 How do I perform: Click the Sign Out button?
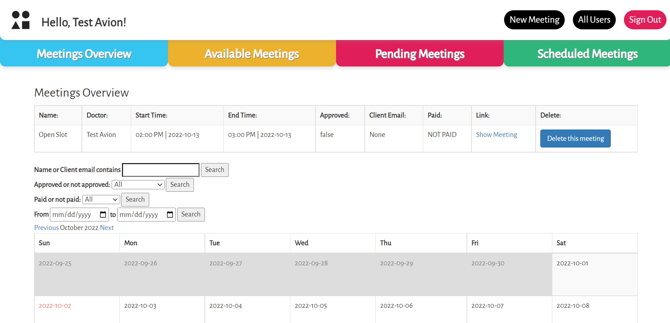644,20
